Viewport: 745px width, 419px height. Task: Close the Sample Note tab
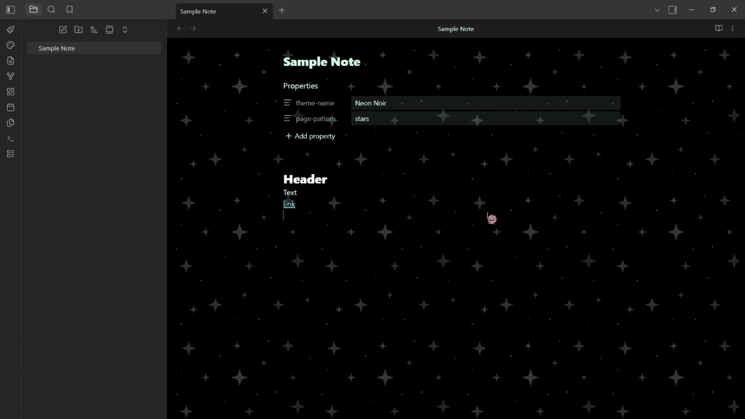(265, 11)
